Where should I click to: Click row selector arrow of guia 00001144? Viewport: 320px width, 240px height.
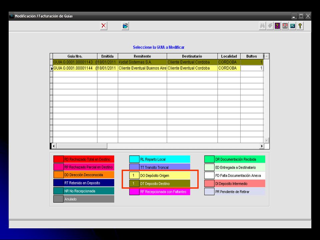pos(51,68)
